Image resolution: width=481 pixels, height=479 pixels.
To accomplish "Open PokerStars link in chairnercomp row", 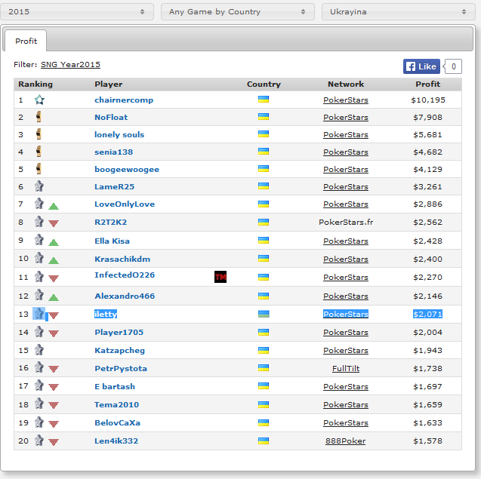I will [346, 100].
